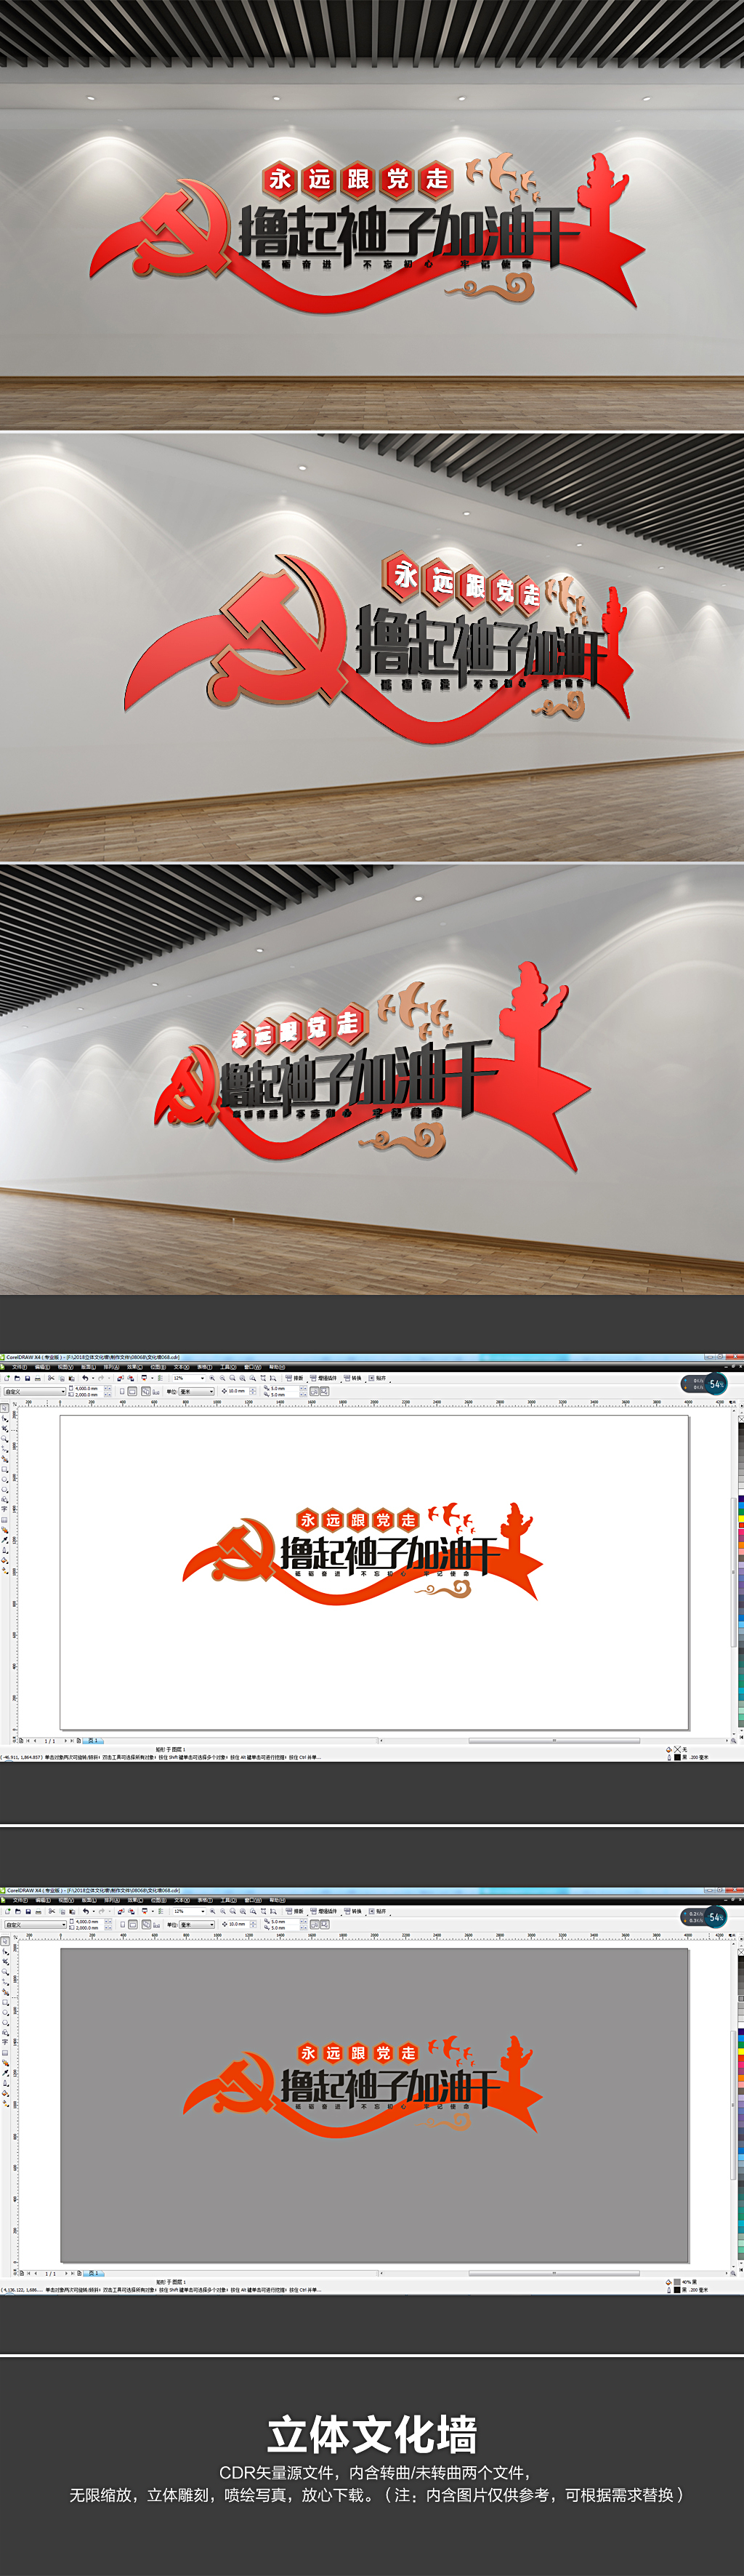The height and width of the screenshot is (2576, 744).
Task: Click the first-page navigation arrow in white-page window
Action: pos(28,1741)
